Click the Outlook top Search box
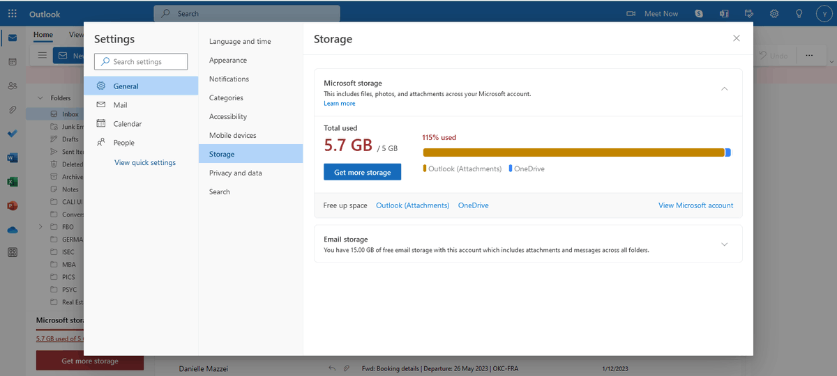The width and height of the screenshot is (837, 376). click(247, 13)
